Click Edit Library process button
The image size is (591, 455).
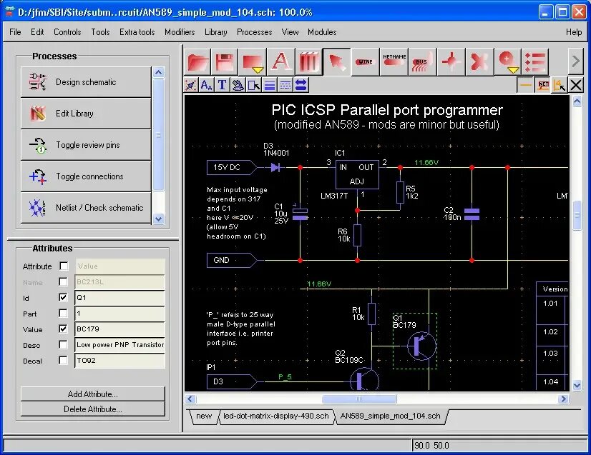(x=86, y=114)
